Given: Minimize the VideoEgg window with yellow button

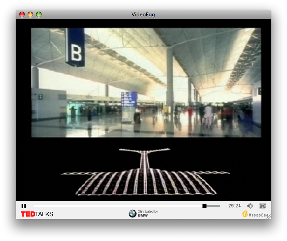Looking at the screenshot, I should [30, 15].
